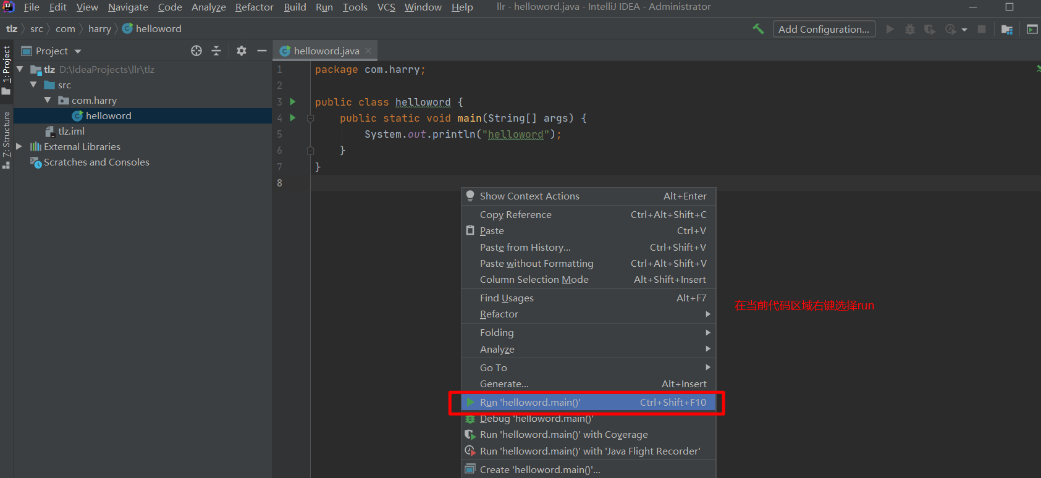Toggle the Z: Structure tool window strip
This screenshot has width=1041, height=478.
coord(6,140)
